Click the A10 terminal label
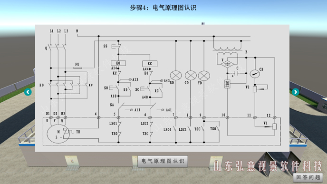Viewport: 327px width, 184px height. (114, 96)
